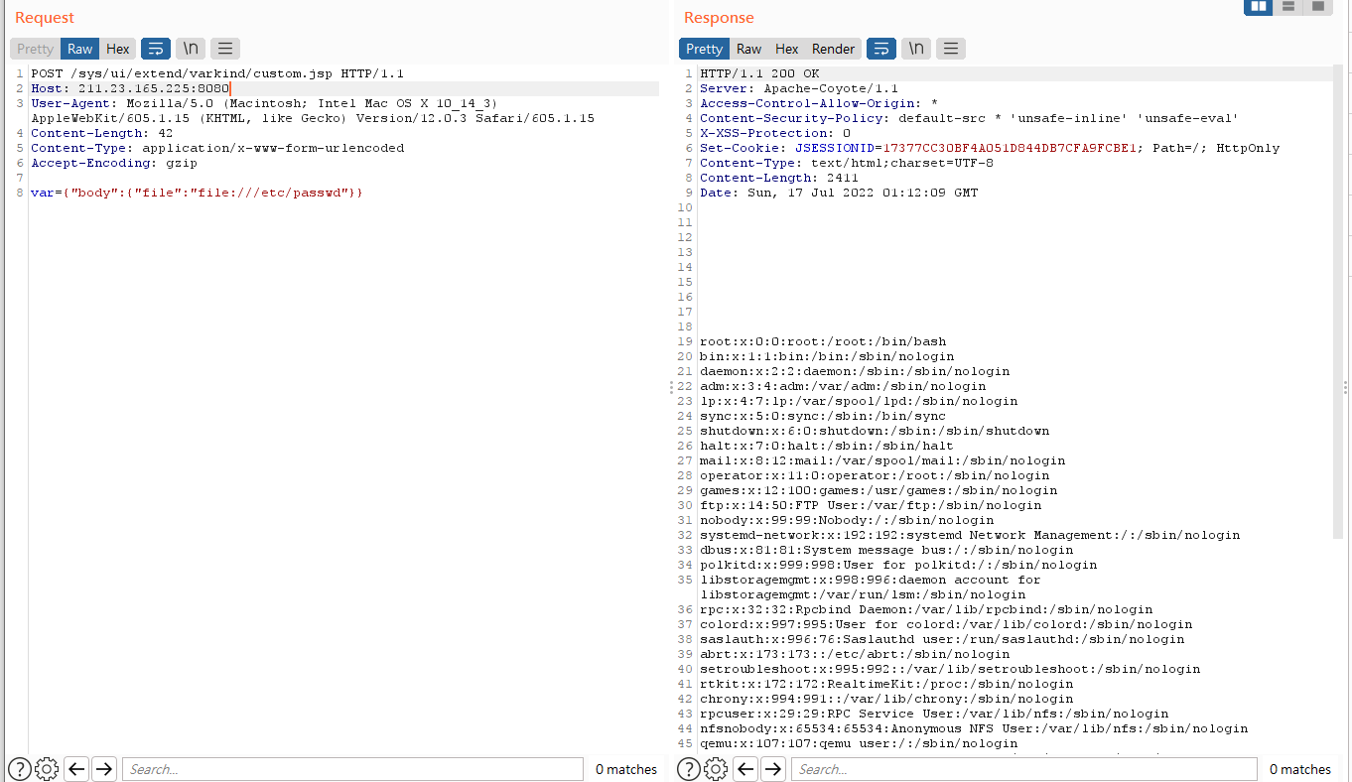Click the Content-Length: 42 header in Request
Viewport: 1352px width, 782px height.
tap(101, 133)
